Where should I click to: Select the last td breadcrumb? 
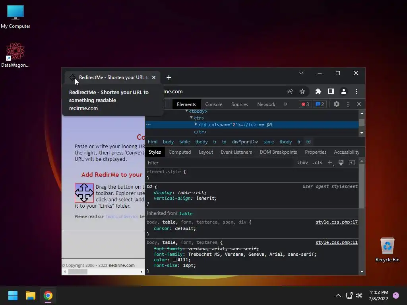click(308, 142)
